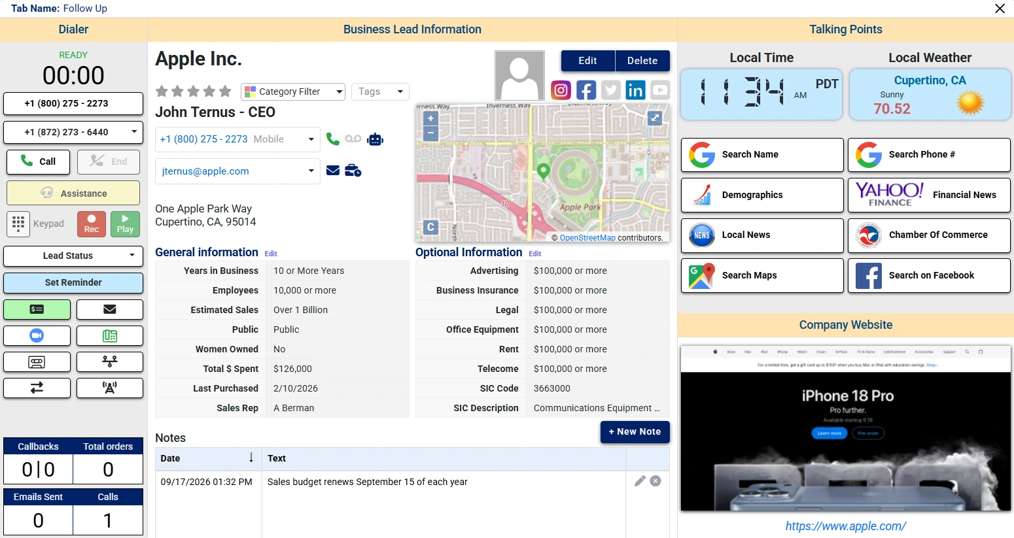Edit the note with the pencil icon
This screenshot has width=1014, height=538.
click(x=640, y=481)
